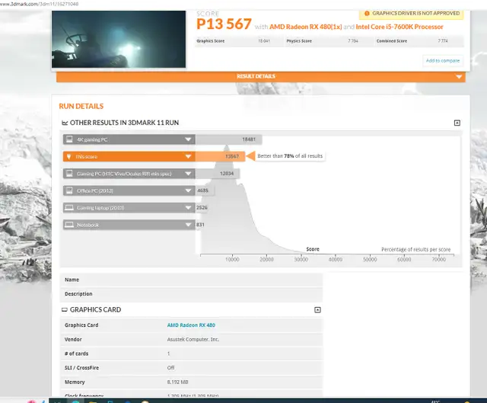Open the Notebook dropdown arrow
This screenshot has height=403, width=487.
[x=188, y=225]
